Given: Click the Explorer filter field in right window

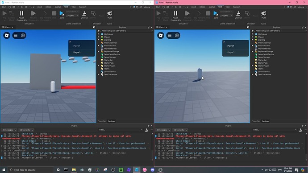Looking at the screenshot, I should click(x=280, y=31).
